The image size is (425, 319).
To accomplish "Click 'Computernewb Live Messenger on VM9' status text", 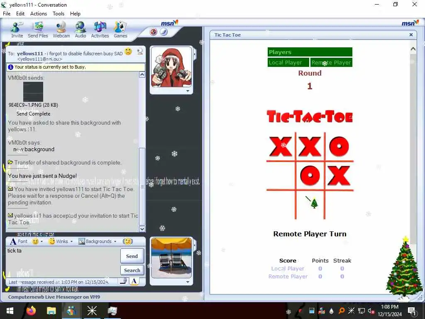I will [54, 297].
